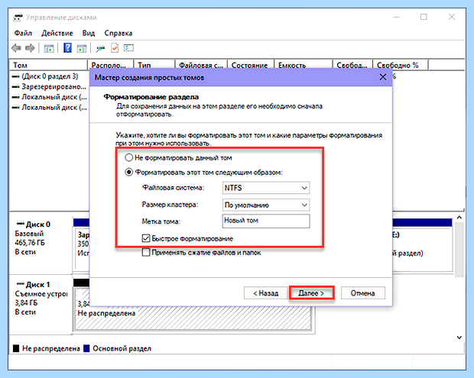Click the 'Тип' column header
This screenshot has height=378, width=474.
(x=154, y=65)
